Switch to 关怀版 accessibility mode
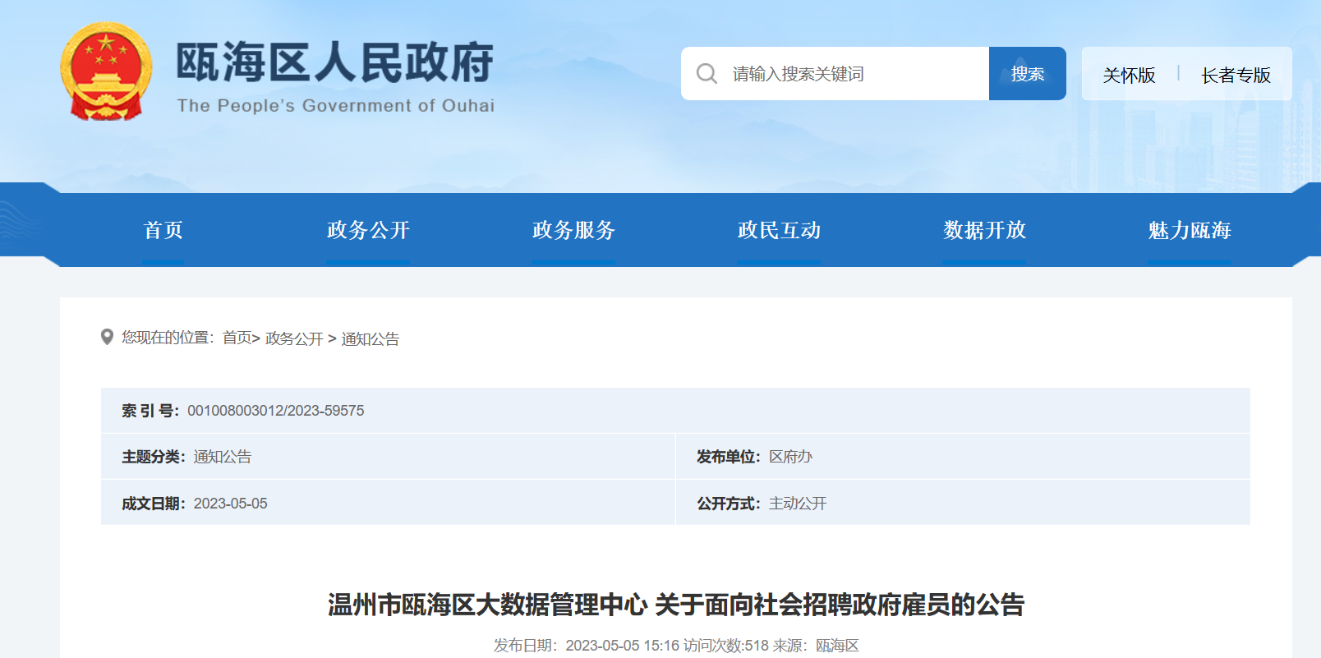Image resolution: width=1321 pixels, height=658 pixels. (x=1129, y=76)
